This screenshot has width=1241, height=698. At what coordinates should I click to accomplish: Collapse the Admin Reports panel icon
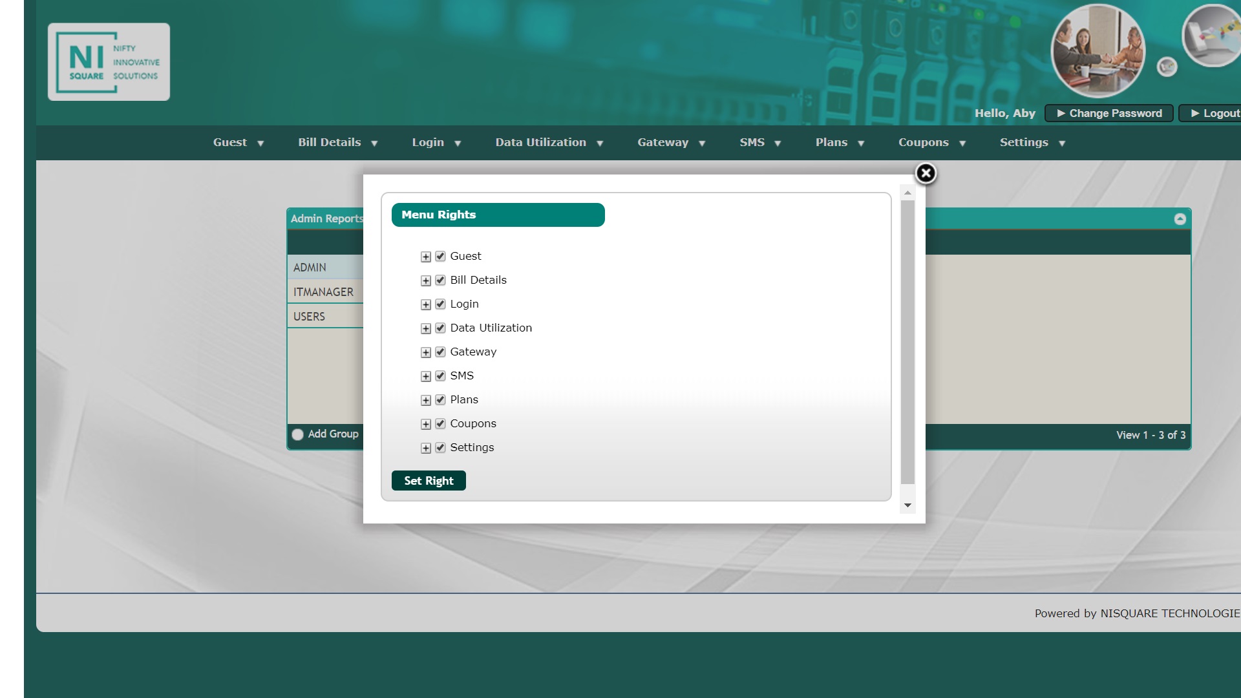1180,219
